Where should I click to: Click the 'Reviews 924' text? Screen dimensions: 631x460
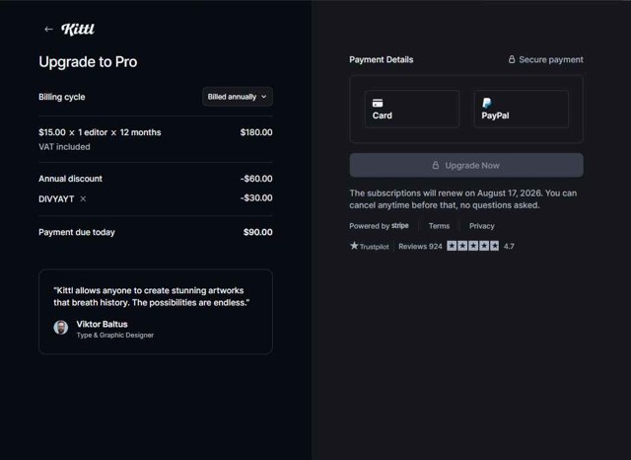(x=420, y=246)
